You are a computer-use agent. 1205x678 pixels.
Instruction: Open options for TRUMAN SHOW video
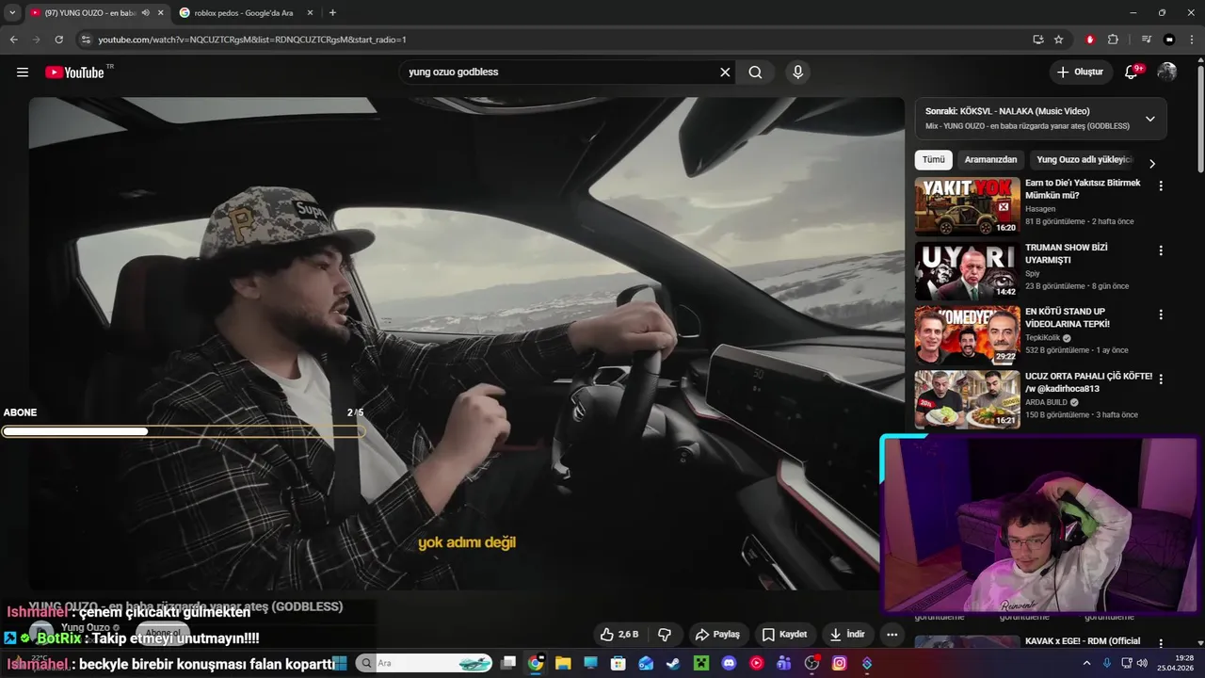(1161, 250)
